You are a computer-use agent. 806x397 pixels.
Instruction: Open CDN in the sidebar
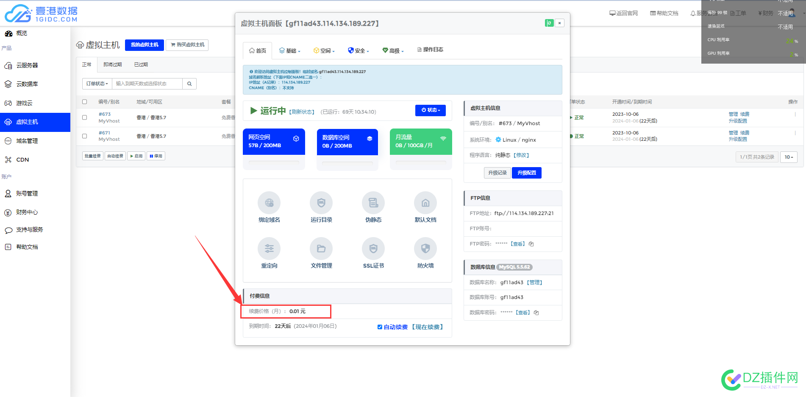pyautogui.click(x=22, y=160)
